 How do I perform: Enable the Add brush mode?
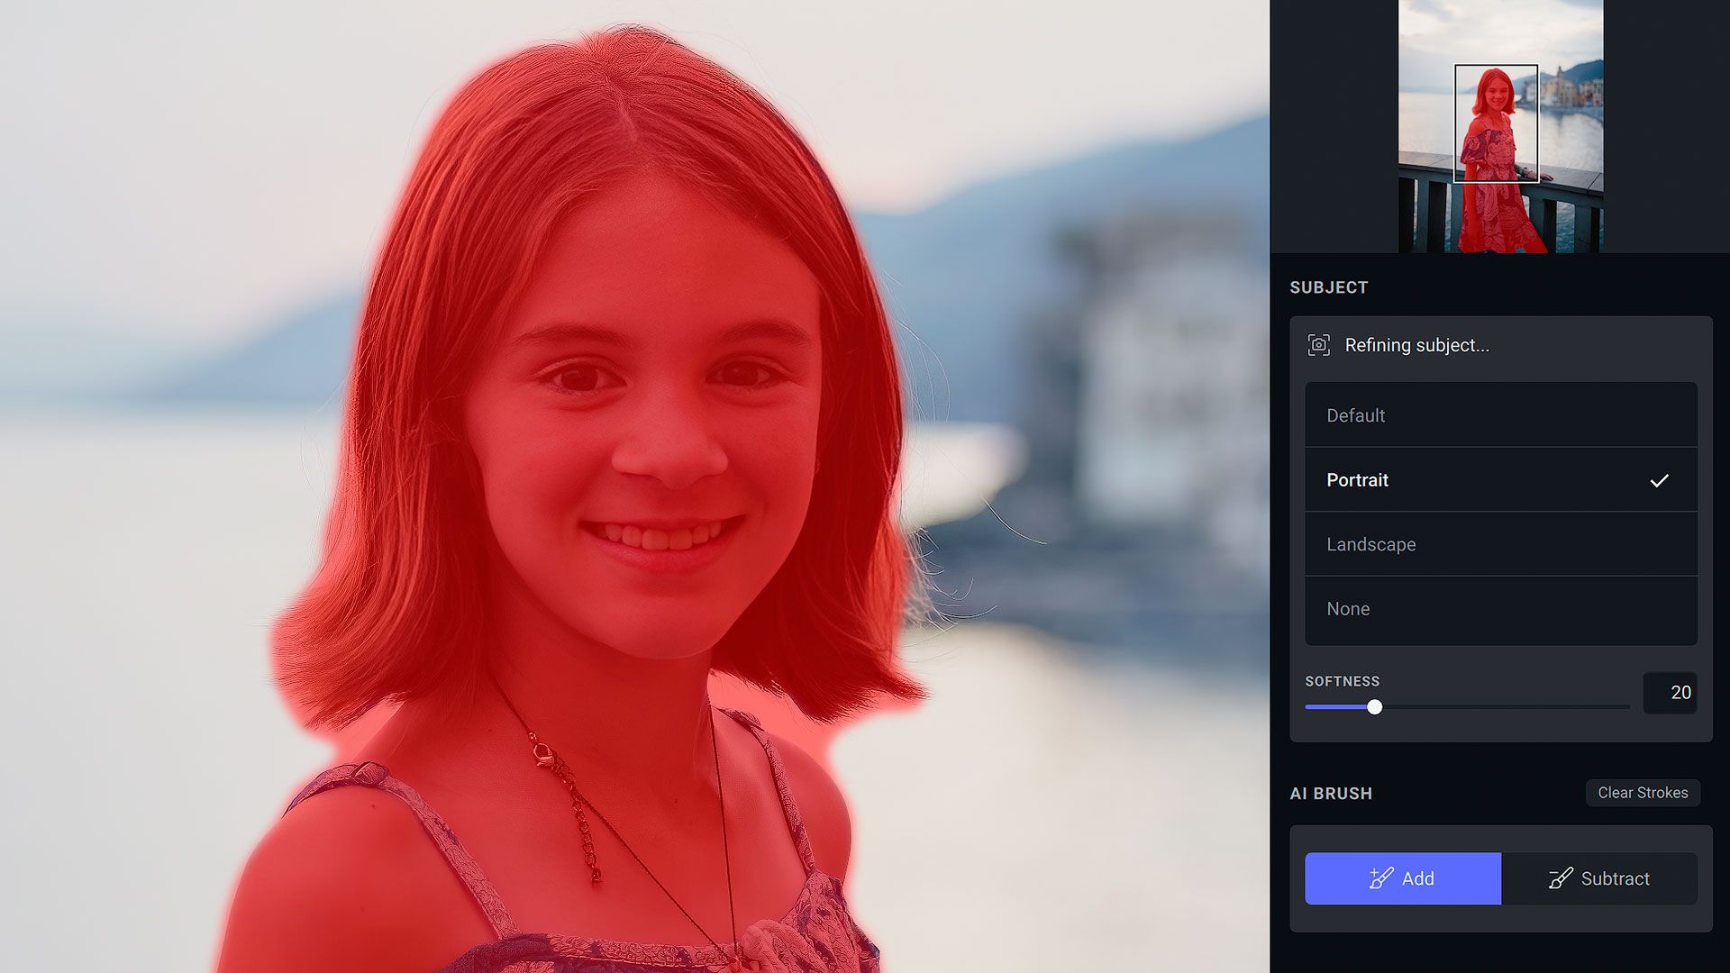[1403, 878]
